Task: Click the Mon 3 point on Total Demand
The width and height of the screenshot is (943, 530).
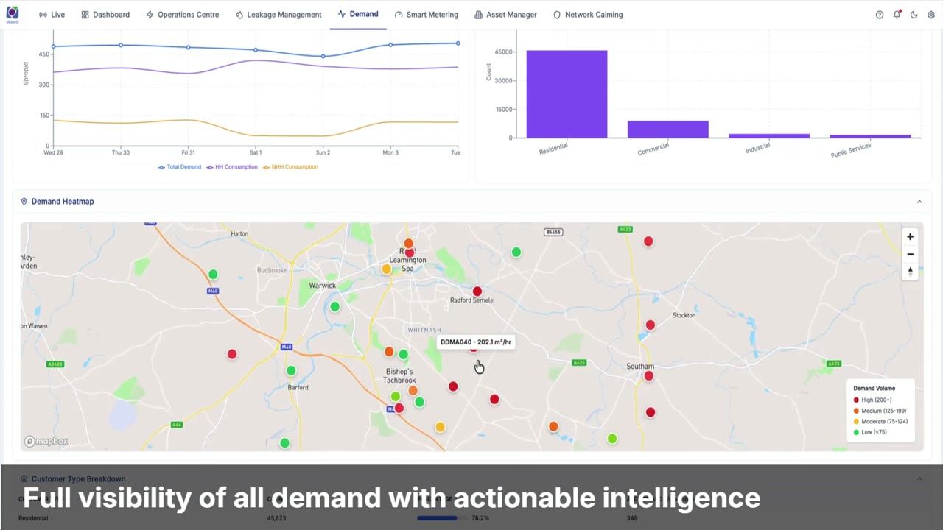Action: pyautogui.click(x=390, y=45)
